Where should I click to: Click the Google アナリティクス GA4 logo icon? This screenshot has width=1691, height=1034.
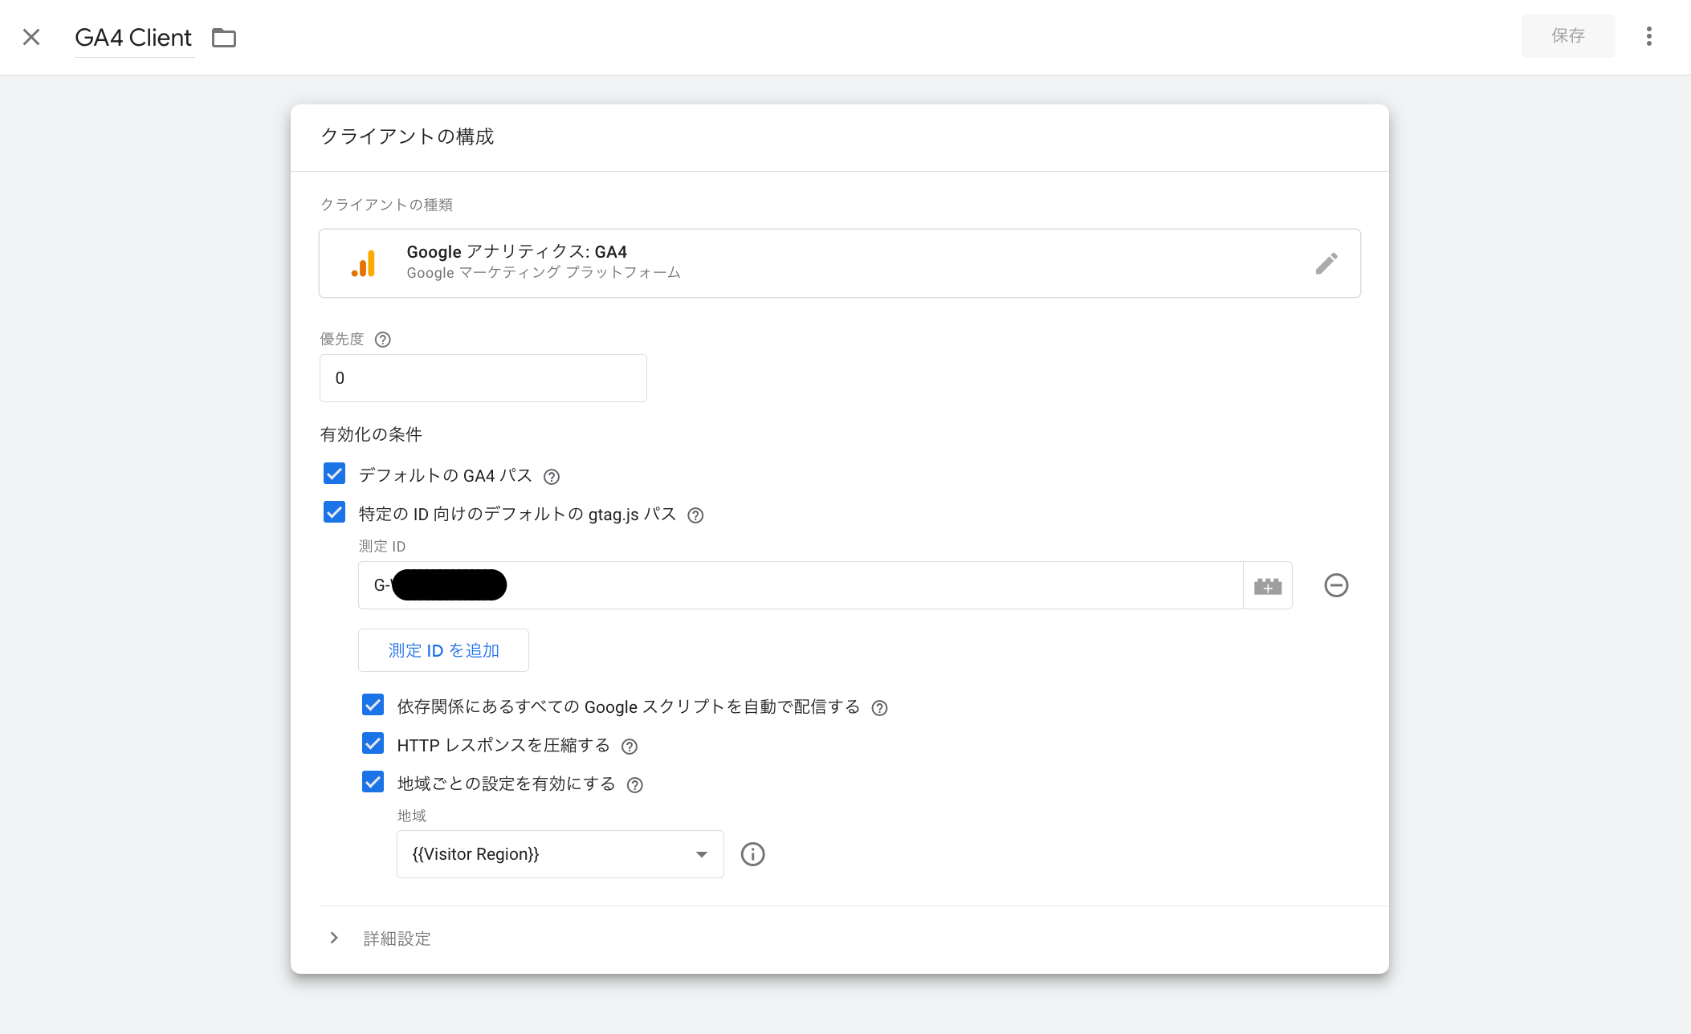pos(364,263)
